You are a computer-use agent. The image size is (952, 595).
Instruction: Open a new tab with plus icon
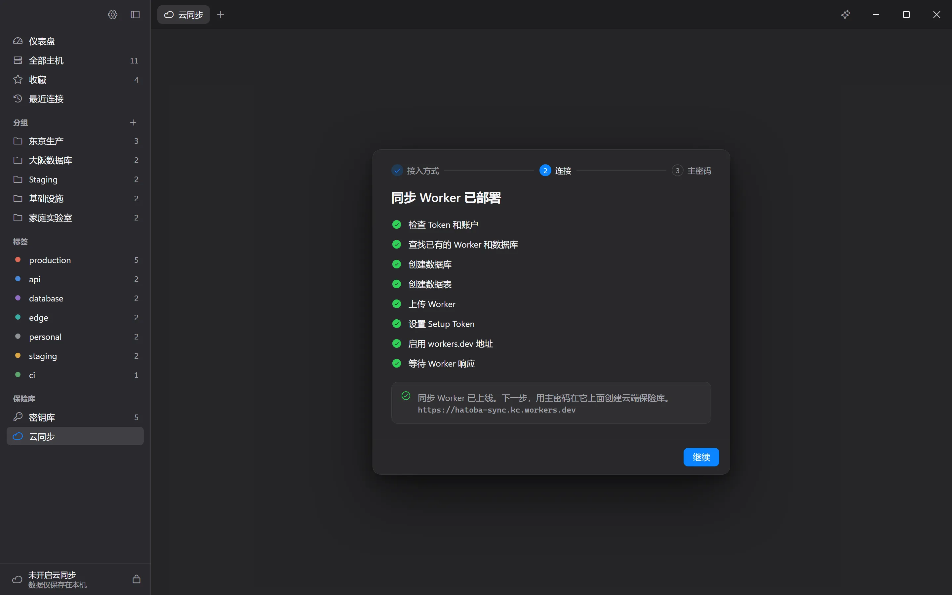(x=221, y=15)
